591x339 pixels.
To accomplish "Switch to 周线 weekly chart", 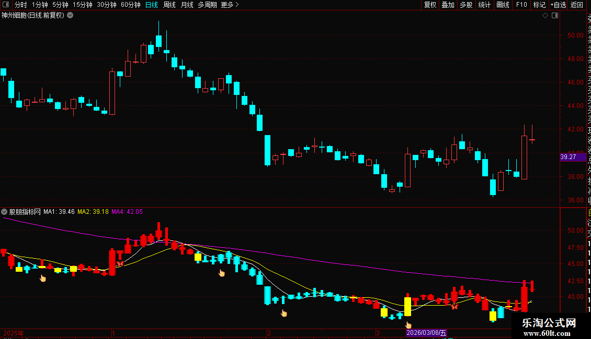I will coord(169,5).
